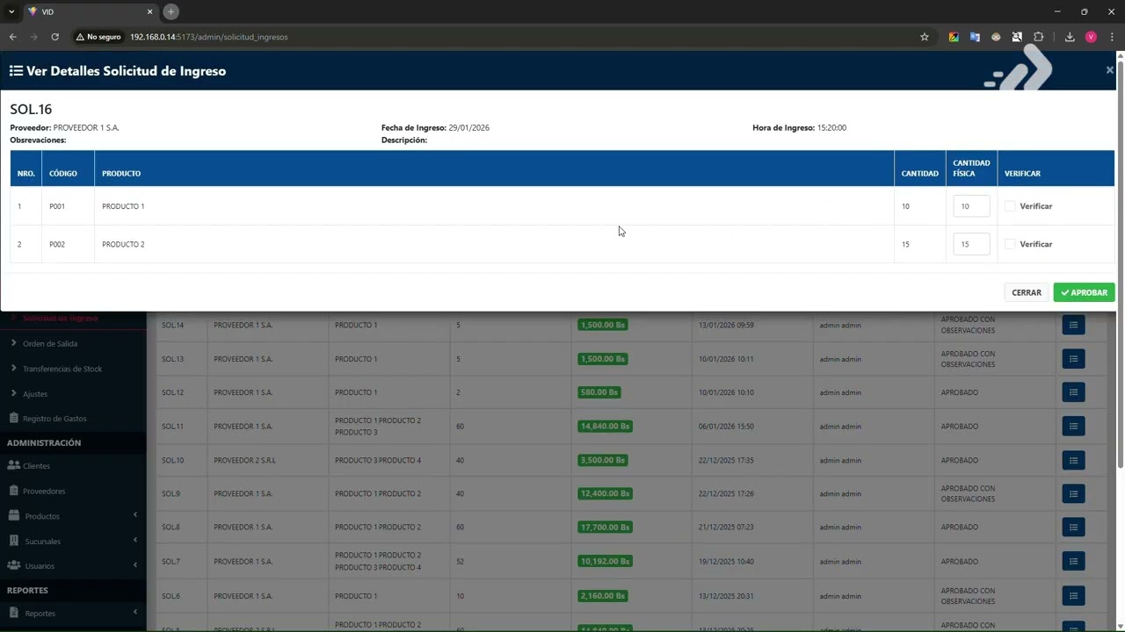The image size is (1125, 632).
Task: Click code P001 in modal table
Action: (x=57, y=206)
